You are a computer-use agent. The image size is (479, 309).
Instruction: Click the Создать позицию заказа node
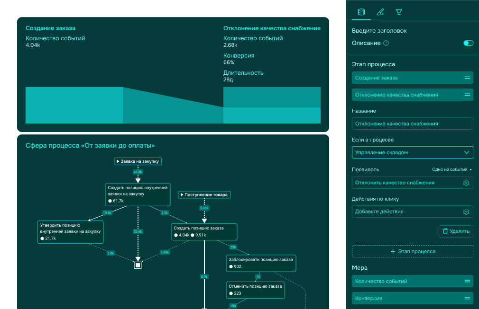click(x=204, y=231)
